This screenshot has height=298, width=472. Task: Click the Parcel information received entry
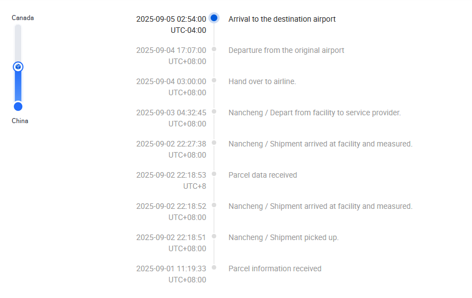[x=275, y=268]
